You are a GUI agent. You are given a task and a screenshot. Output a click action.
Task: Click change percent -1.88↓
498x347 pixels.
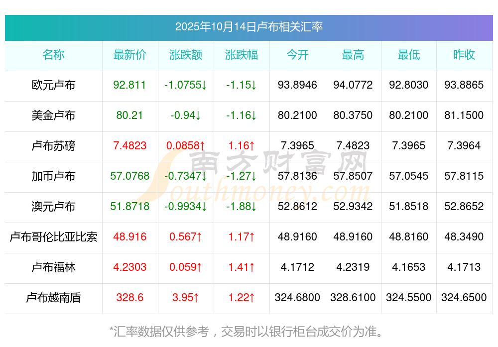[242, 207]
